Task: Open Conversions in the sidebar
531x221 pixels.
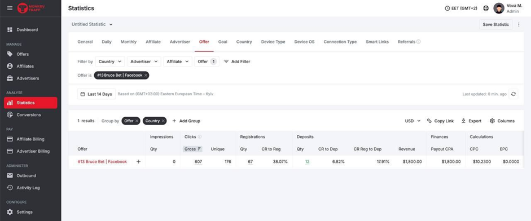Action: click(x=28, y=115)
